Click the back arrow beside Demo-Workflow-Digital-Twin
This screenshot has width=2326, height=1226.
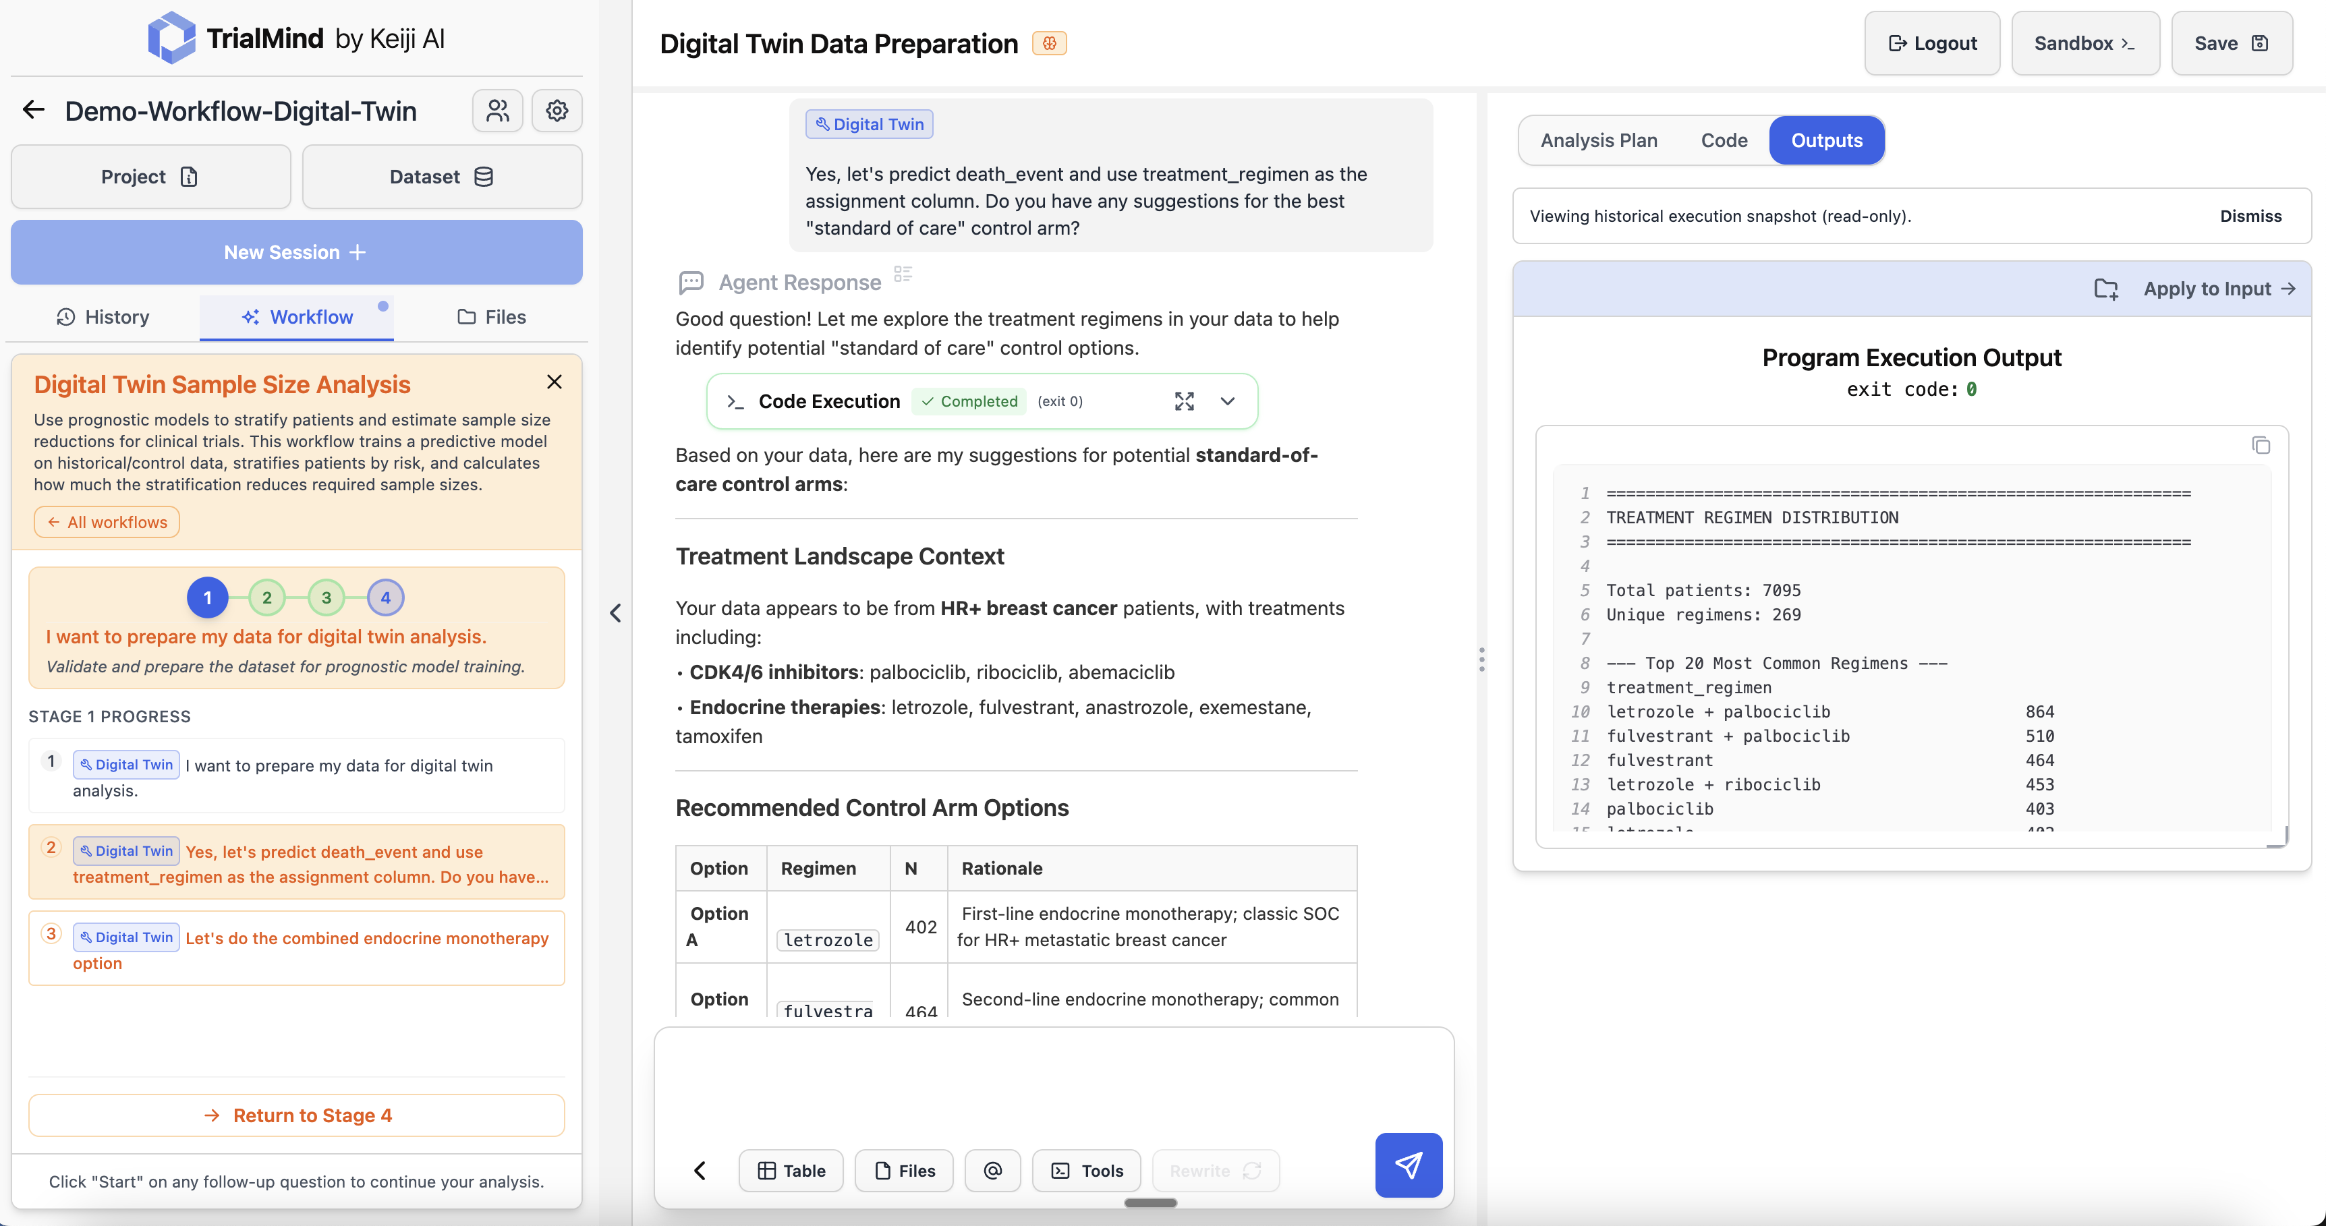(x=34, y=110)
